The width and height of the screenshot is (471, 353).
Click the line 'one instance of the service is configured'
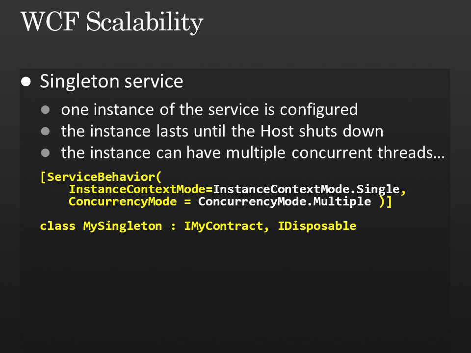pos(209,110)
